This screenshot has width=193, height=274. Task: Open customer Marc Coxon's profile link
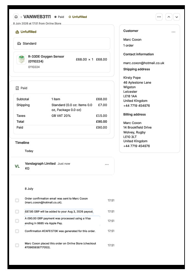point(132,40)
